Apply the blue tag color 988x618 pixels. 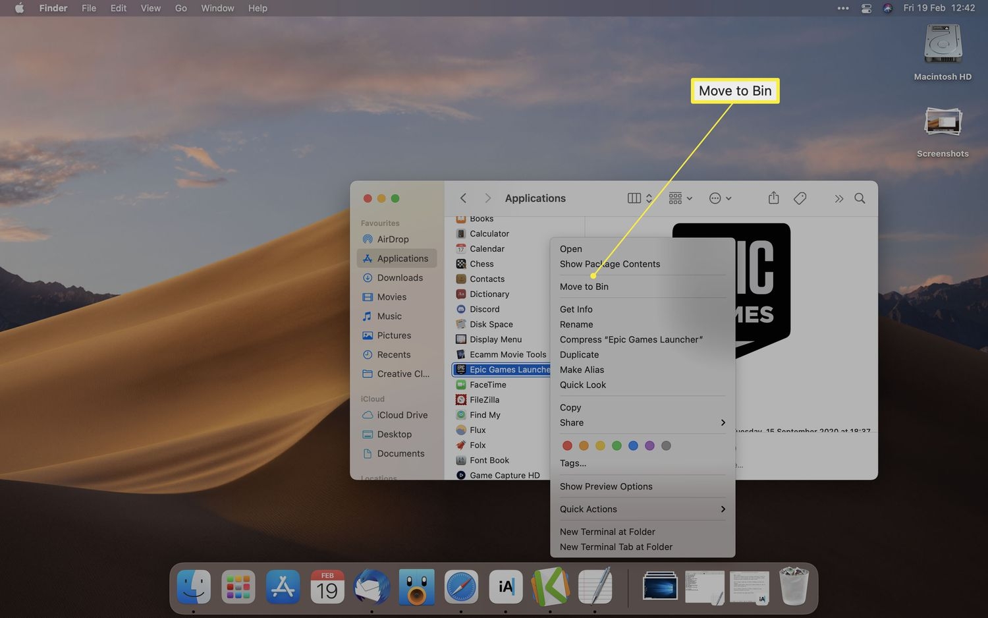click(633, 446)
